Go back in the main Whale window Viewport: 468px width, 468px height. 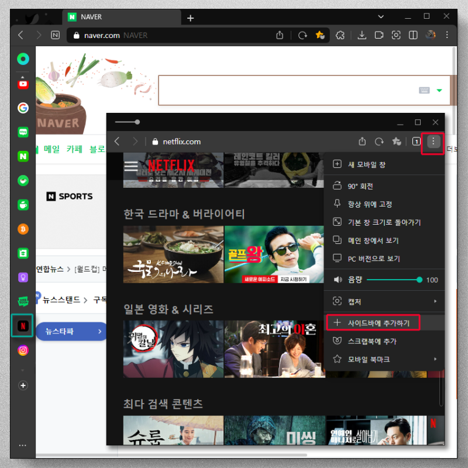(x=20, y=35)
